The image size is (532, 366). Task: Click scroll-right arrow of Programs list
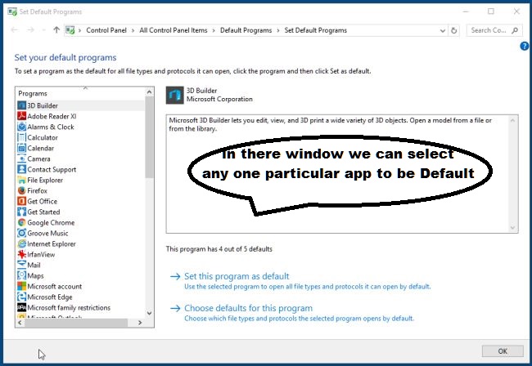coord(140,323)
